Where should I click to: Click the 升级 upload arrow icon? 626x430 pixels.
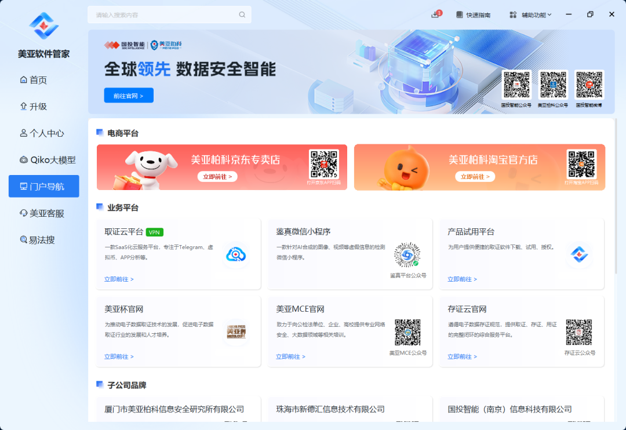24,106
